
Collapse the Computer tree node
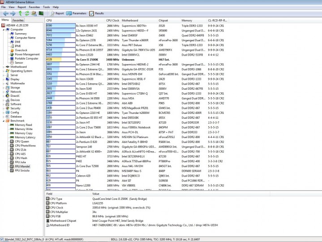pyautogui.click(x=4, y=30)
